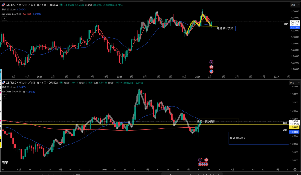Click the stacked flag event icons on daily chart
Viewport: 301px width, 175px height.
(203, 164)
